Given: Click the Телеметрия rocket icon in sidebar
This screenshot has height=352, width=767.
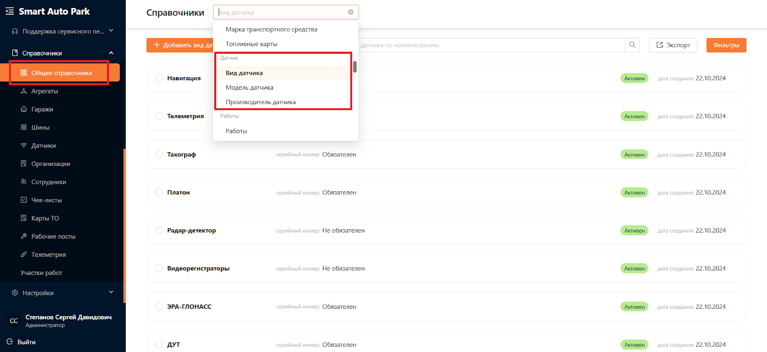Looking at the screenshot, I should point(23,255).
